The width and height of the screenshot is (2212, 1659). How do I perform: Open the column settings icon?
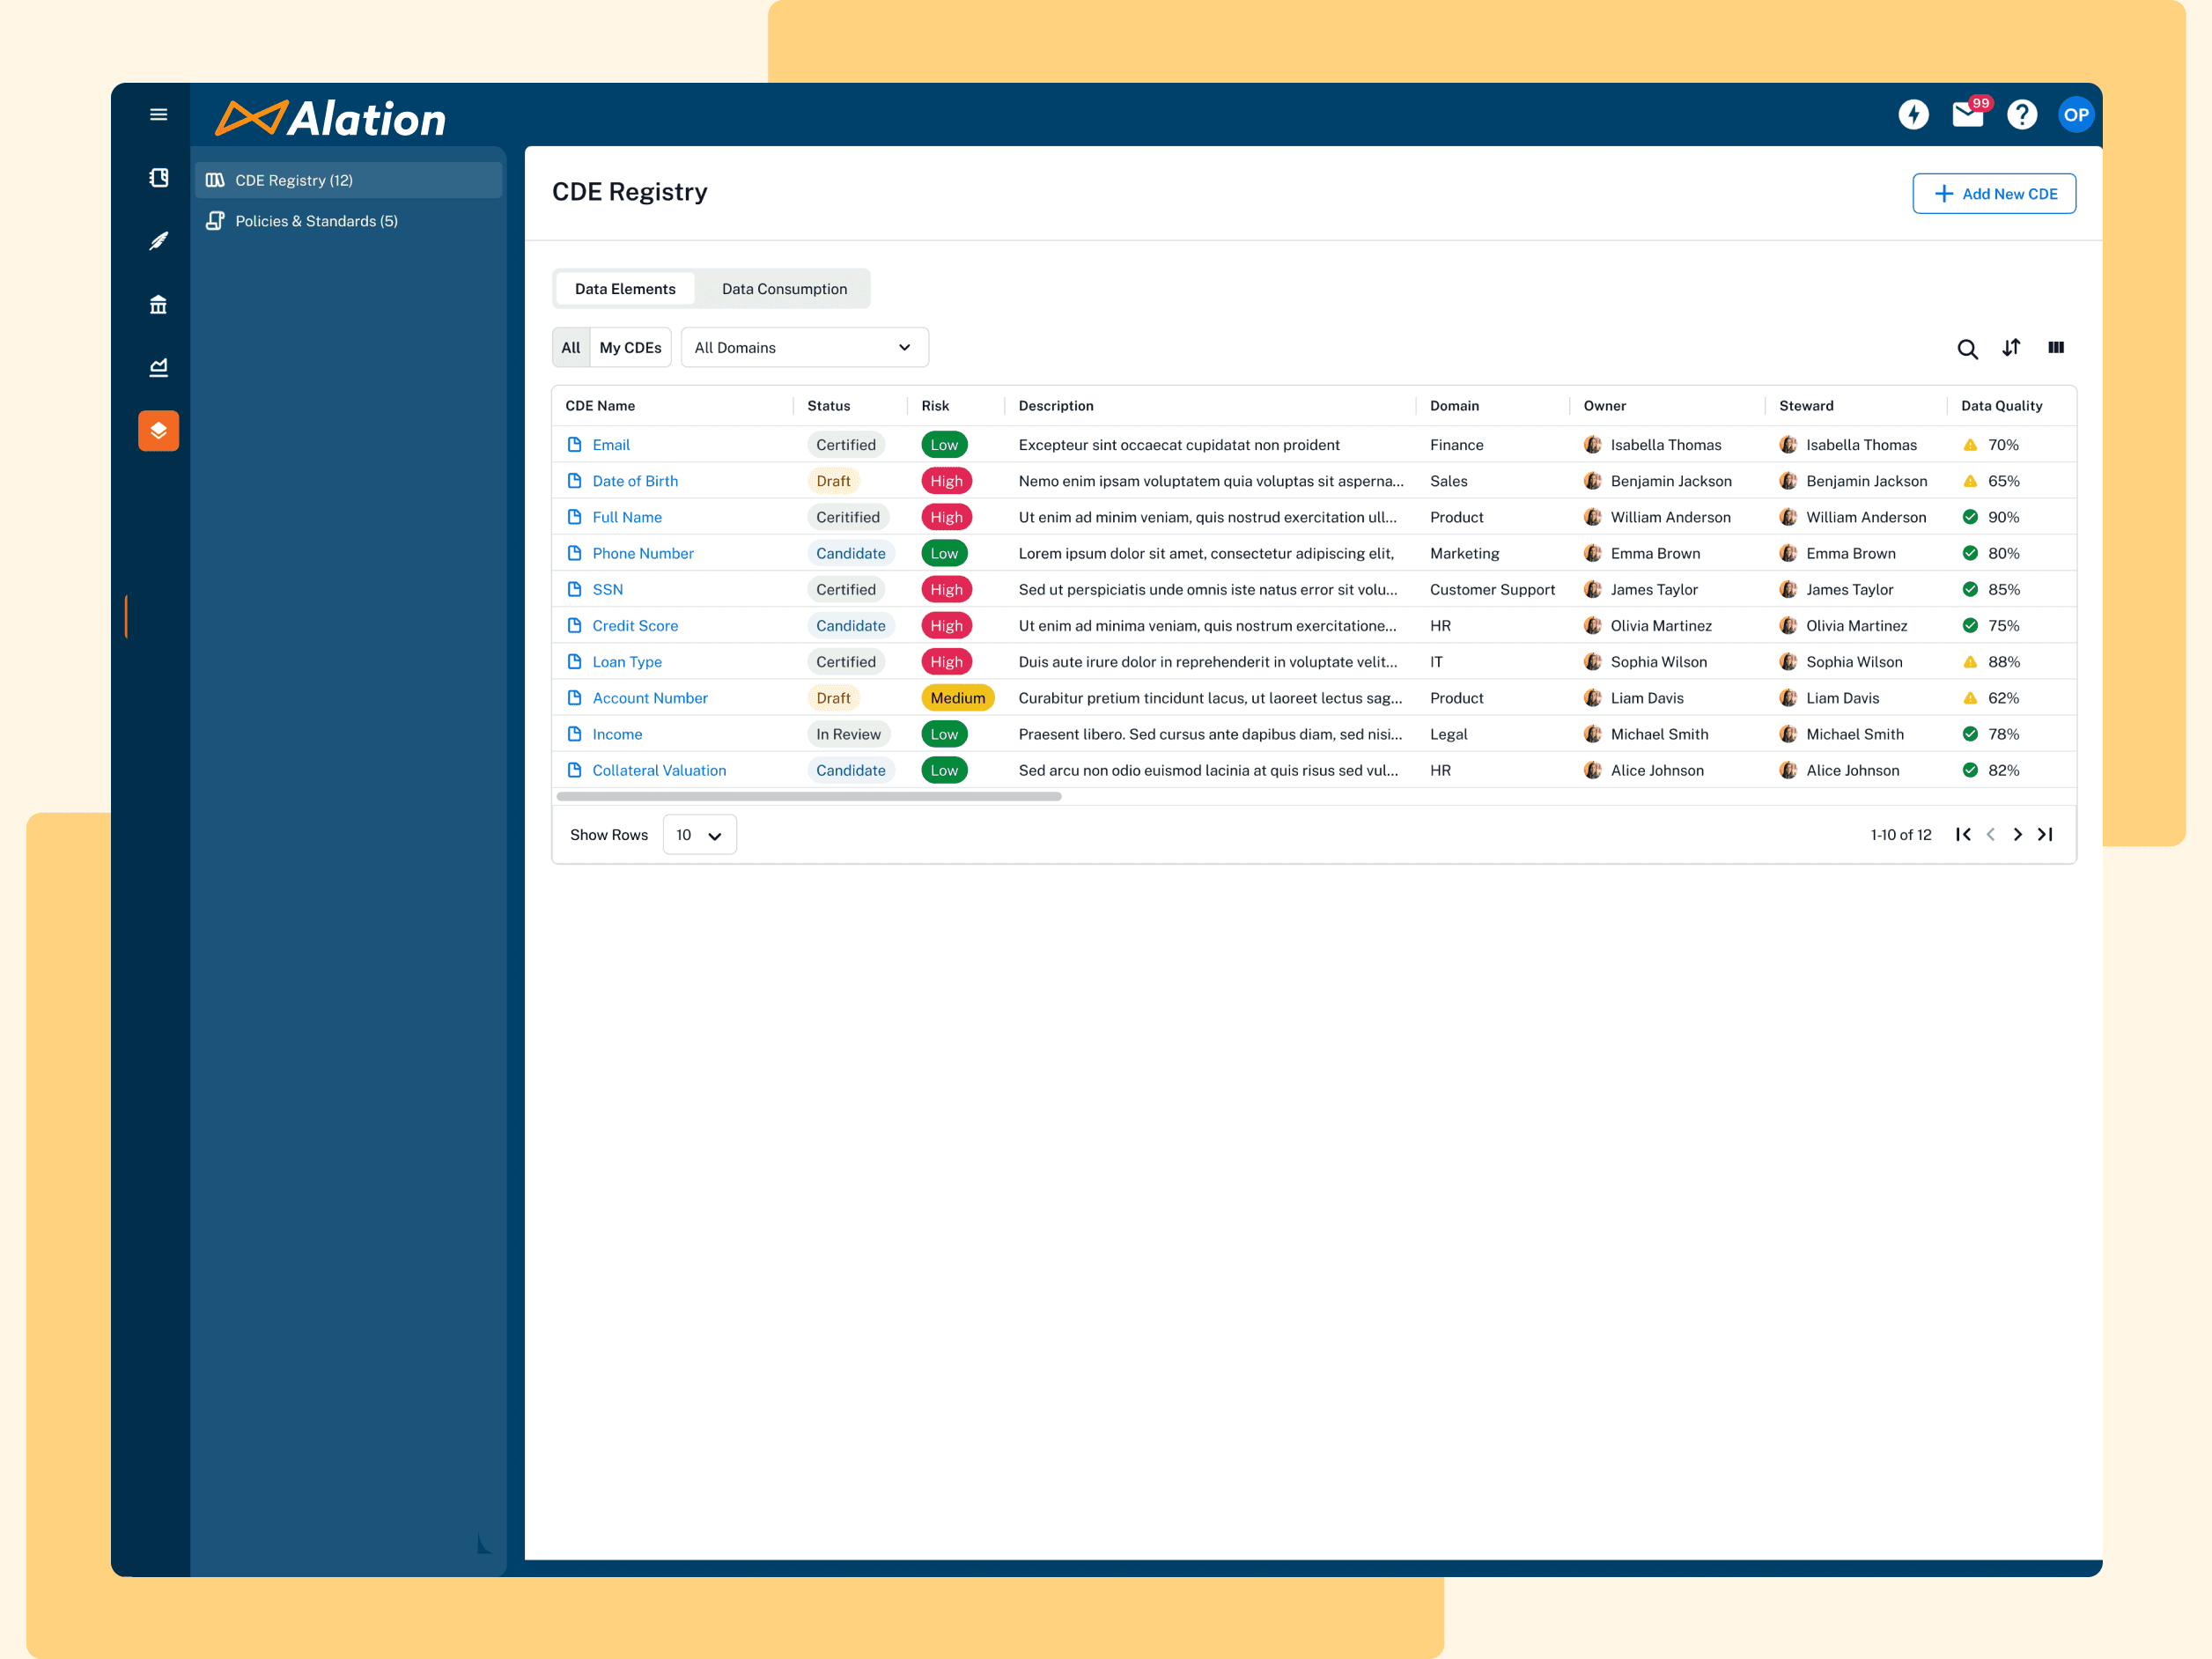[x=2056, y=348]
